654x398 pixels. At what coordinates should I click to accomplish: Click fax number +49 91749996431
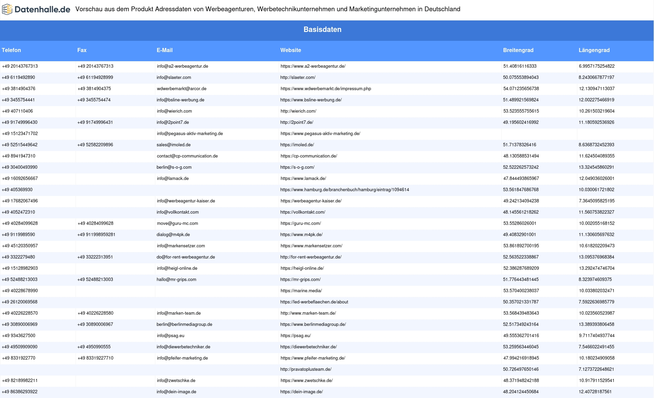[x=95, y=122]
